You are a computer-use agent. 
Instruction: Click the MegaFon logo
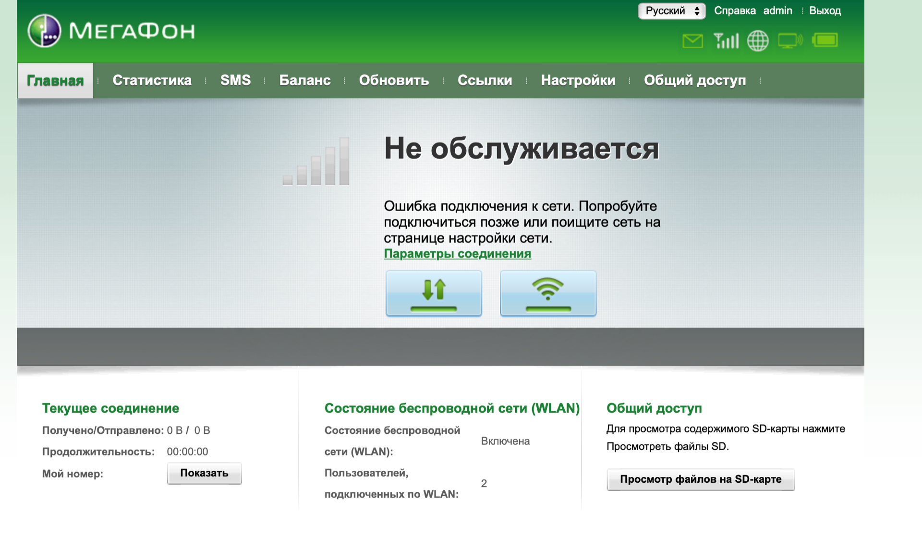(111, 31)
